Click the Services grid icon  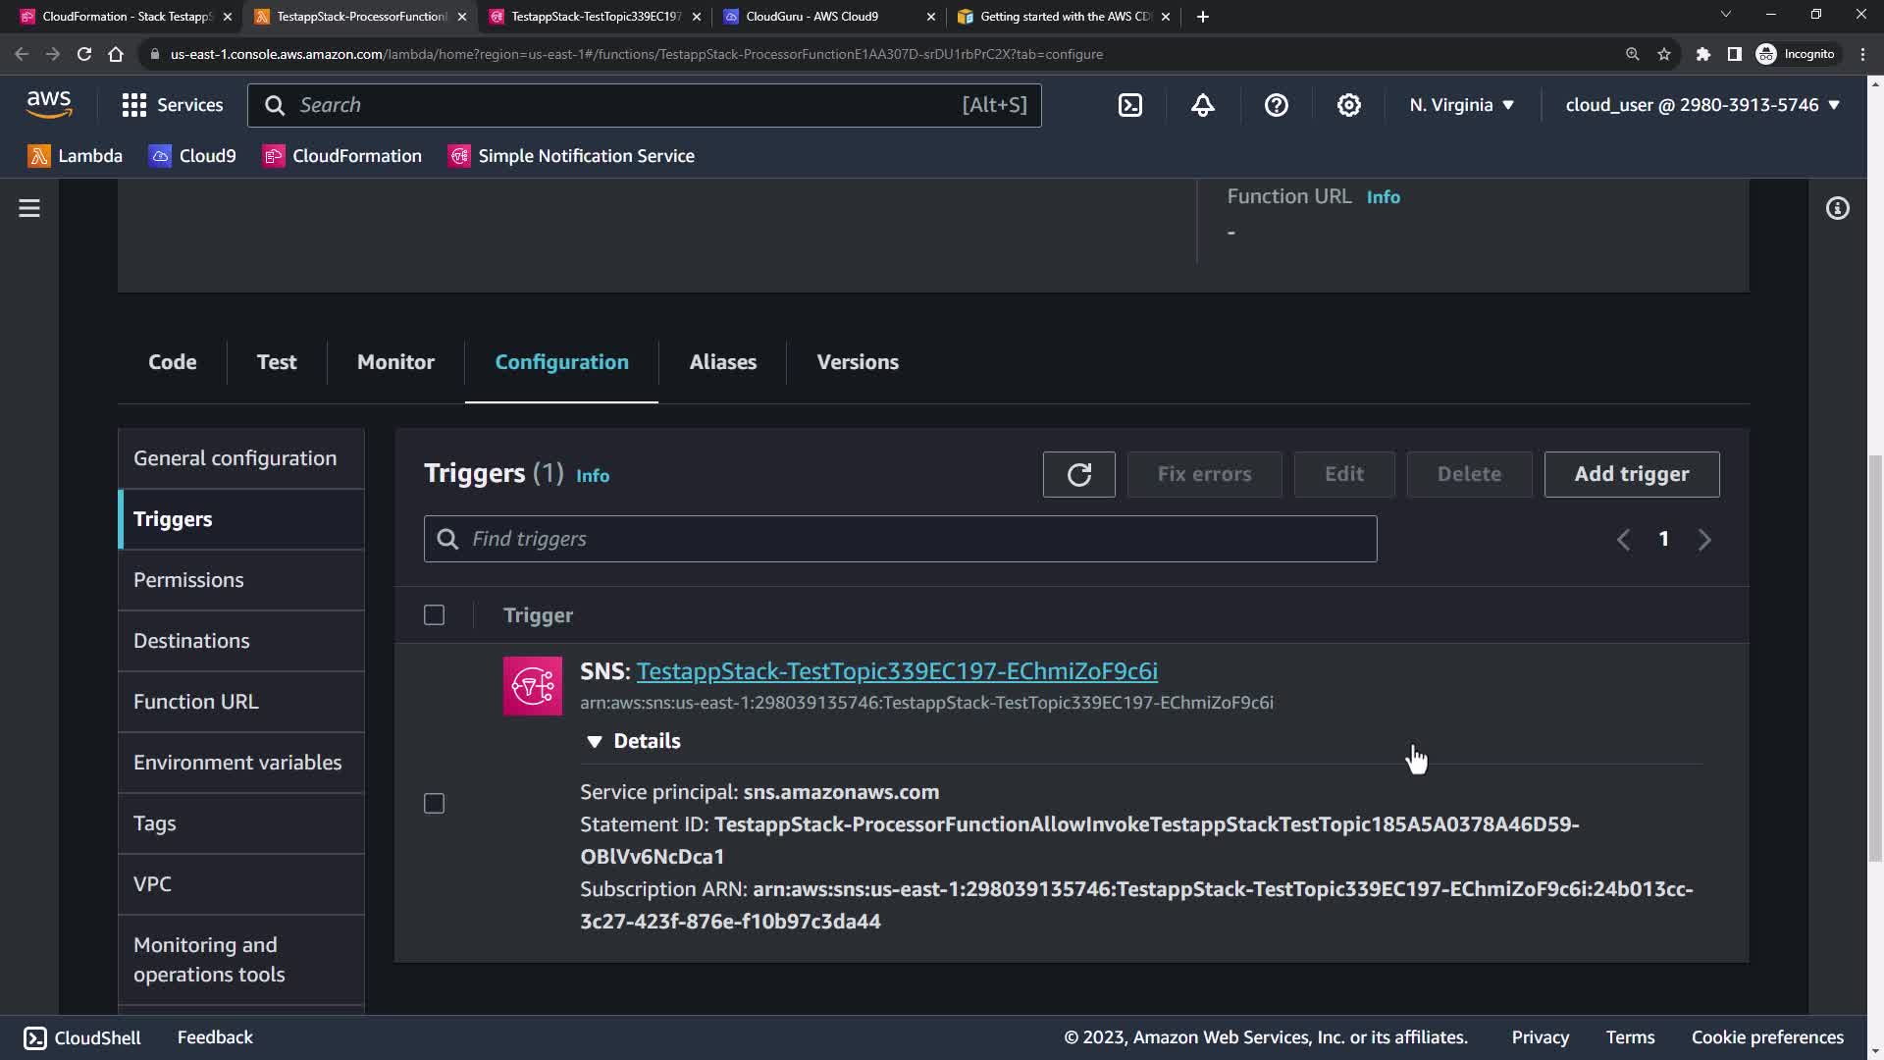[x=134, y=105]
